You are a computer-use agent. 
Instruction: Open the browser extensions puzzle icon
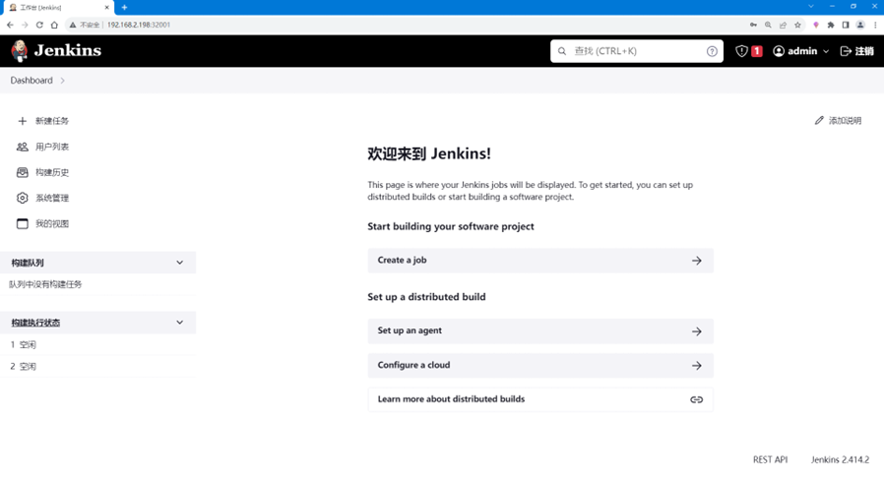[x=831, y=25]
